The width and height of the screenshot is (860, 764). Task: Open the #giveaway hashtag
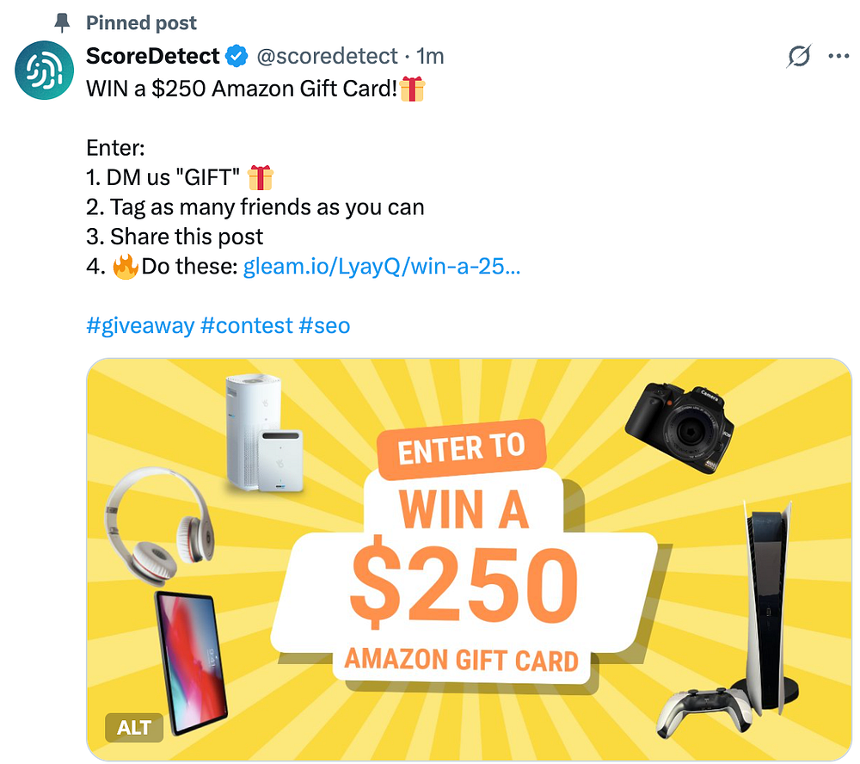pyautogui.click(x=140, y=325)
